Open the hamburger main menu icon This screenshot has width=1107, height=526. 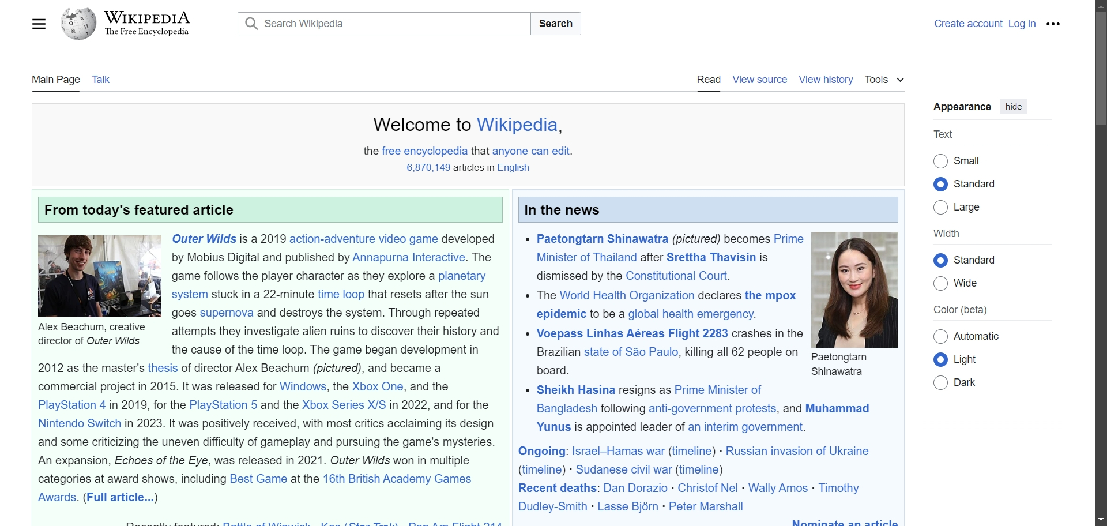click(39, 24)
